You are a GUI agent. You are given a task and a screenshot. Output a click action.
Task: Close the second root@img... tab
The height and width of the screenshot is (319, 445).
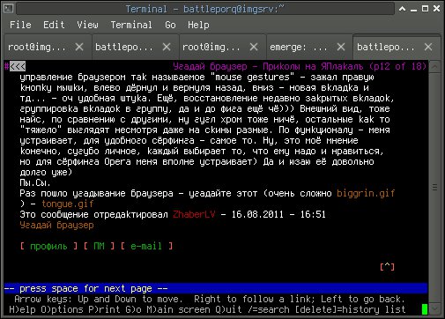coord(254,47)
